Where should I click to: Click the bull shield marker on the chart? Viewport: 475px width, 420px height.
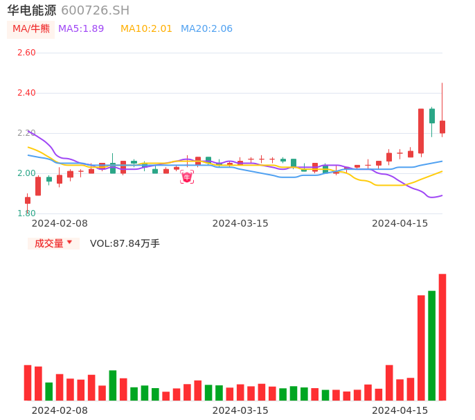[187, 177]
